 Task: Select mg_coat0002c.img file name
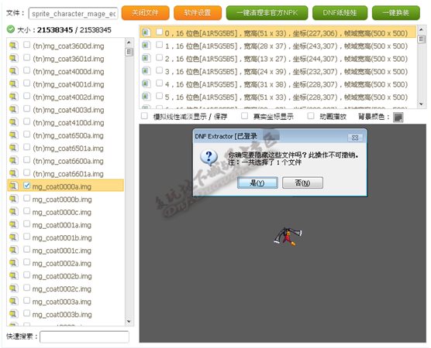point(61,289)
